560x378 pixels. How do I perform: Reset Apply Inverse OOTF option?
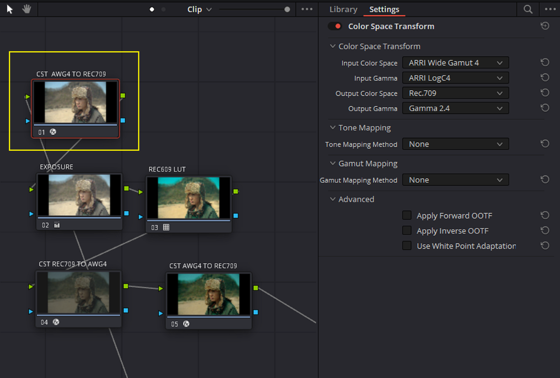click(545, 231)
